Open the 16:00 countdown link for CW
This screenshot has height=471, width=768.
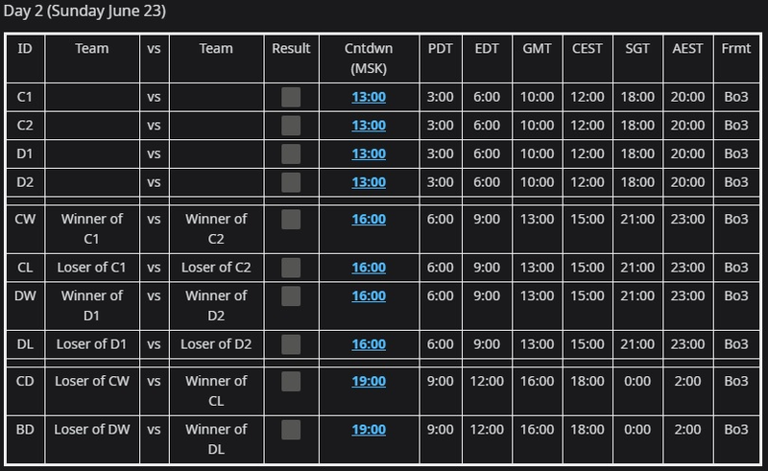[x=369, y=219]
